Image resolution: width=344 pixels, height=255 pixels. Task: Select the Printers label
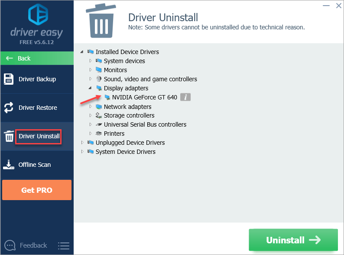click(114, 134)
